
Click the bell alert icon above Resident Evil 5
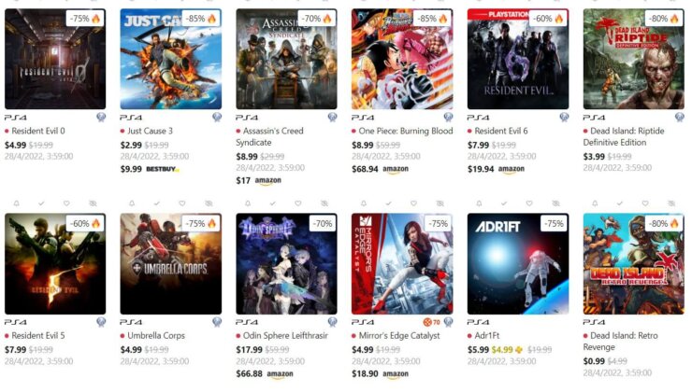[16, 203]
